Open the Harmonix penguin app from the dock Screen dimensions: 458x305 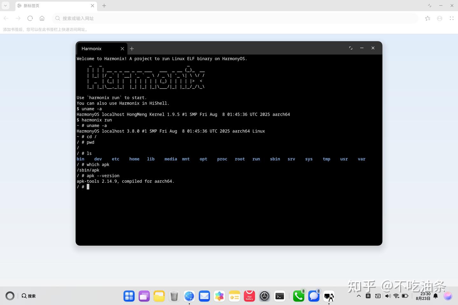point(329,296)
